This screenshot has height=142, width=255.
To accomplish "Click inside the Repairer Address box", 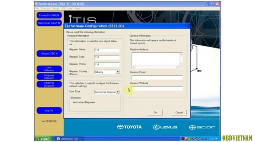I will (156, 59).
